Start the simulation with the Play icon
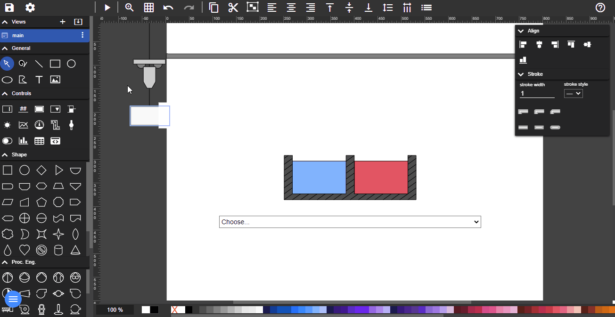615x317 pixels. 107,8
